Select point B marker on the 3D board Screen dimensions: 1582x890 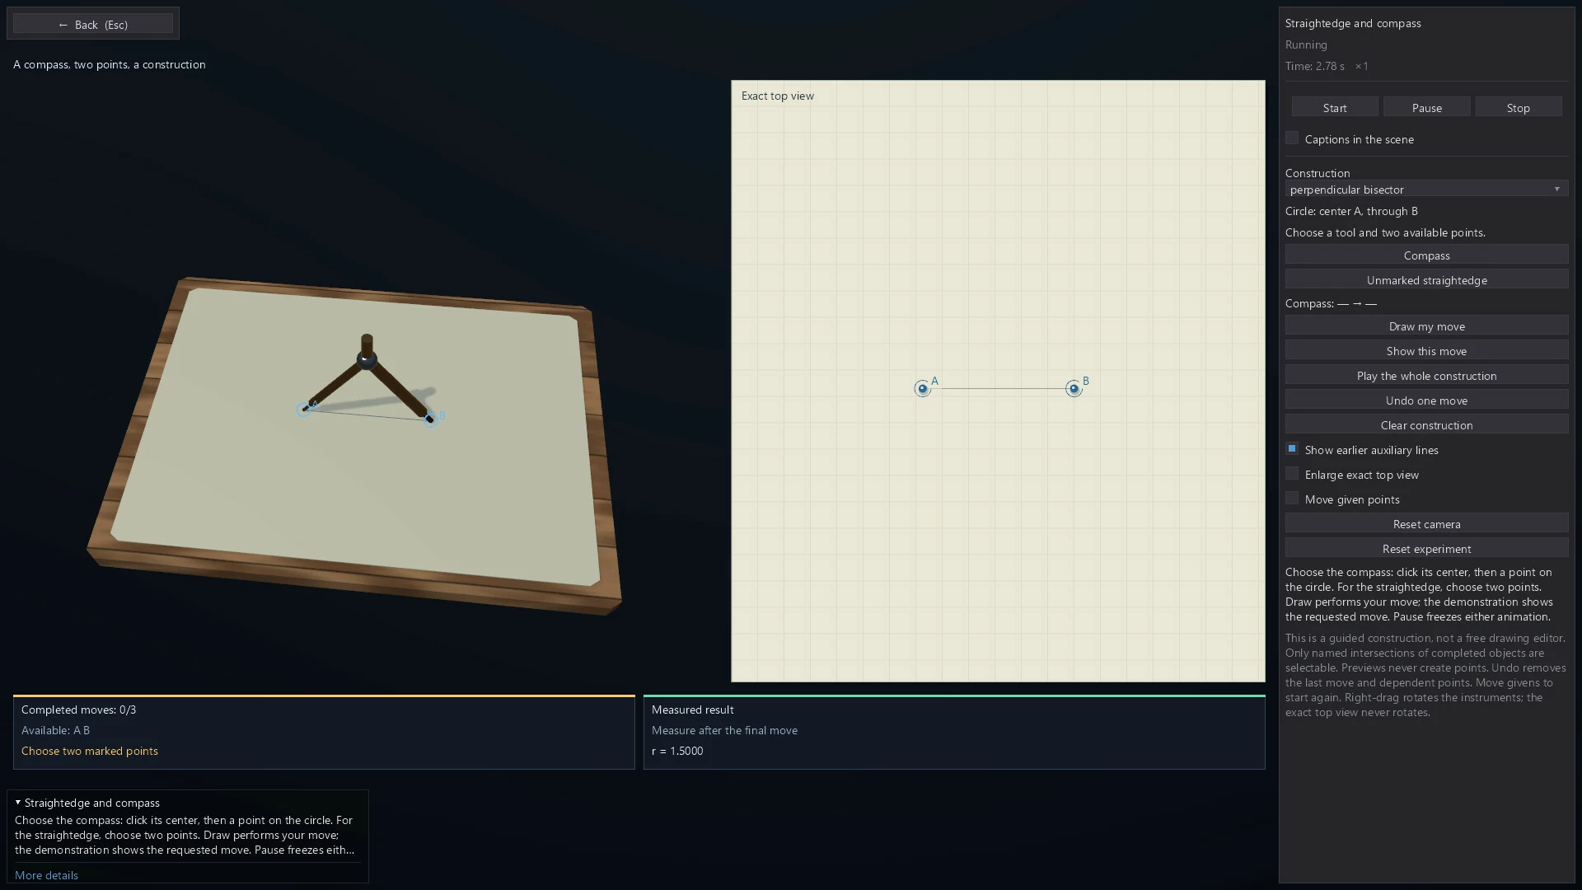click(431, 419)
